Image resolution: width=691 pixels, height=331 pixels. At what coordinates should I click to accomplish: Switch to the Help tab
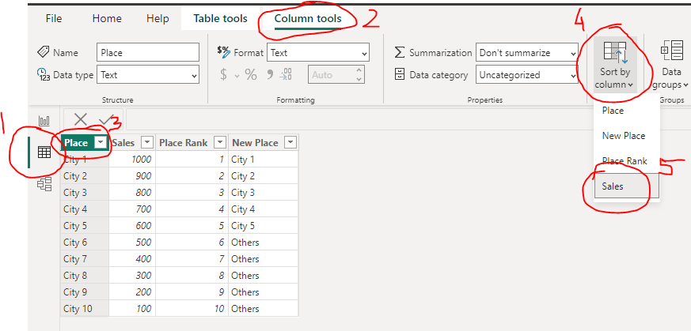coord(158,18)
